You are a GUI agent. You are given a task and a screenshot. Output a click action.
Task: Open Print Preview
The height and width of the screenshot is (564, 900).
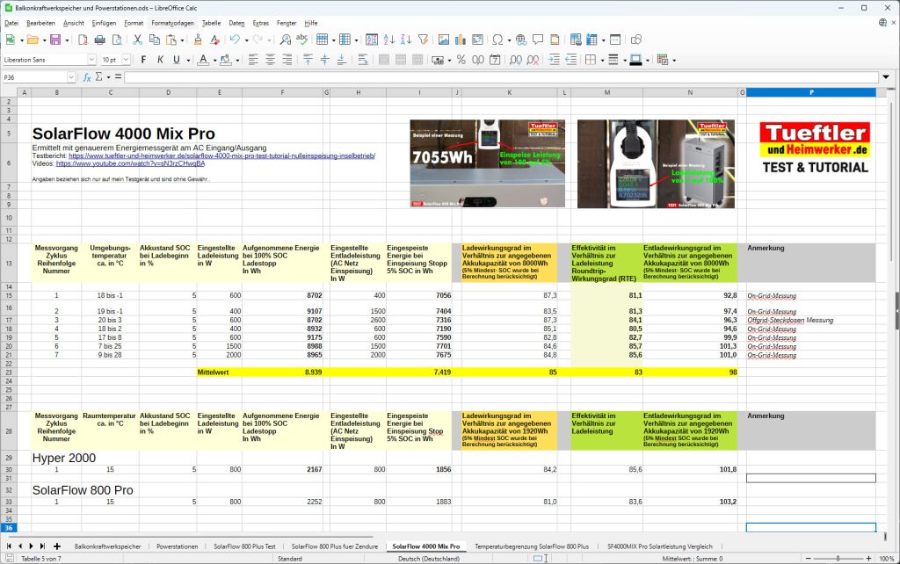pos(117,40)
